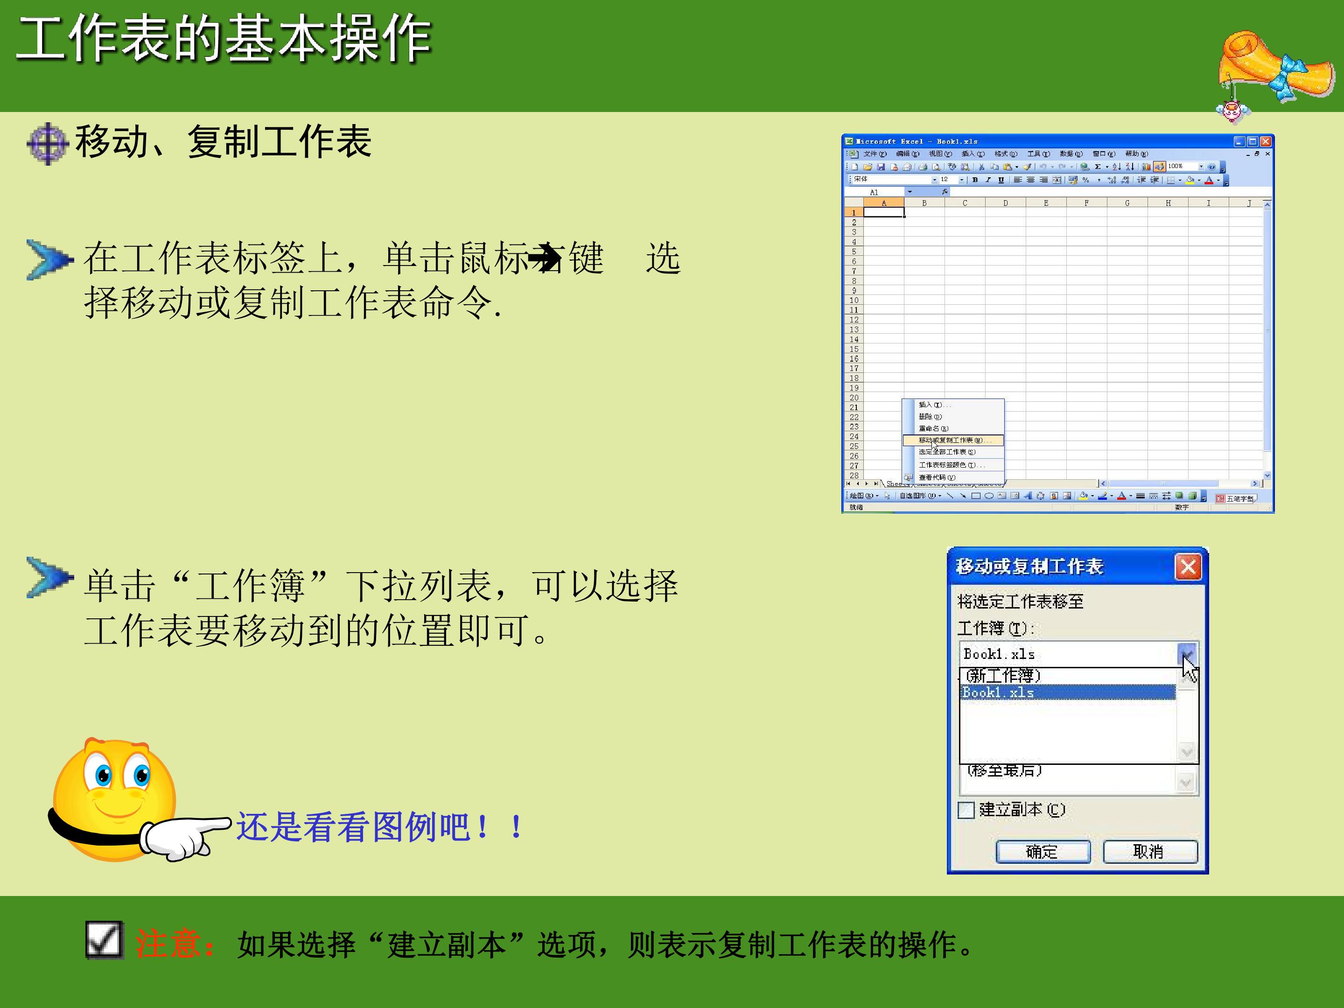
Task: Click the Center alignment icon
Action: (x=1030, y=180)
